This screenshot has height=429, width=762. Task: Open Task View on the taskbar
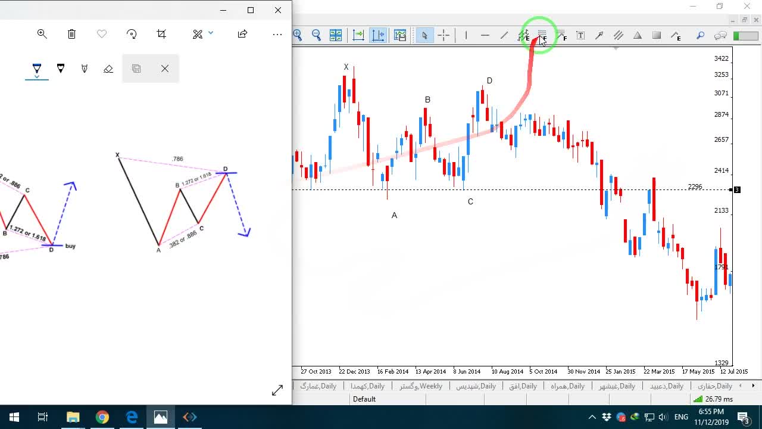click(x=43, y=417)
